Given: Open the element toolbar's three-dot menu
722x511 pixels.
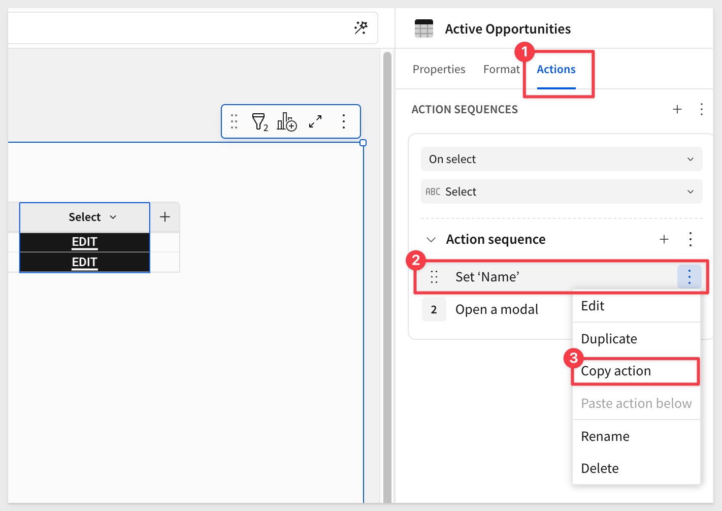Looking at the screenshot, I should click(344, 121).
